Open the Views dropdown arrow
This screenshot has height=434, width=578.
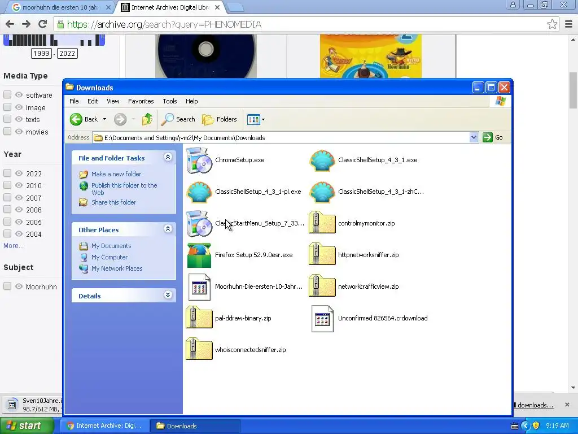263,120
